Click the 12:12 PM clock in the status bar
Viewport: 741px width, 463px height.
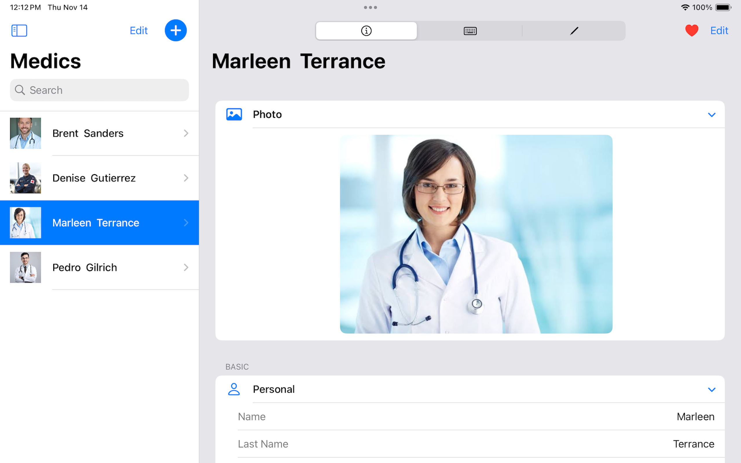(x=25, y=7)
